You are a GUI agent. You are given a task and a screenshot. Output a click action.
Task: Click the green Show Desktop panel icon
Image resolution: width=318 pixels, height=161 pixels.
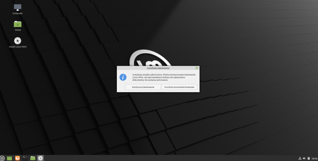[x=10, y=158]
